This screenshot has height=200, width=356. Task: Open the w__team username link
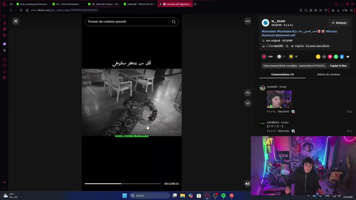tap(278, 21)
